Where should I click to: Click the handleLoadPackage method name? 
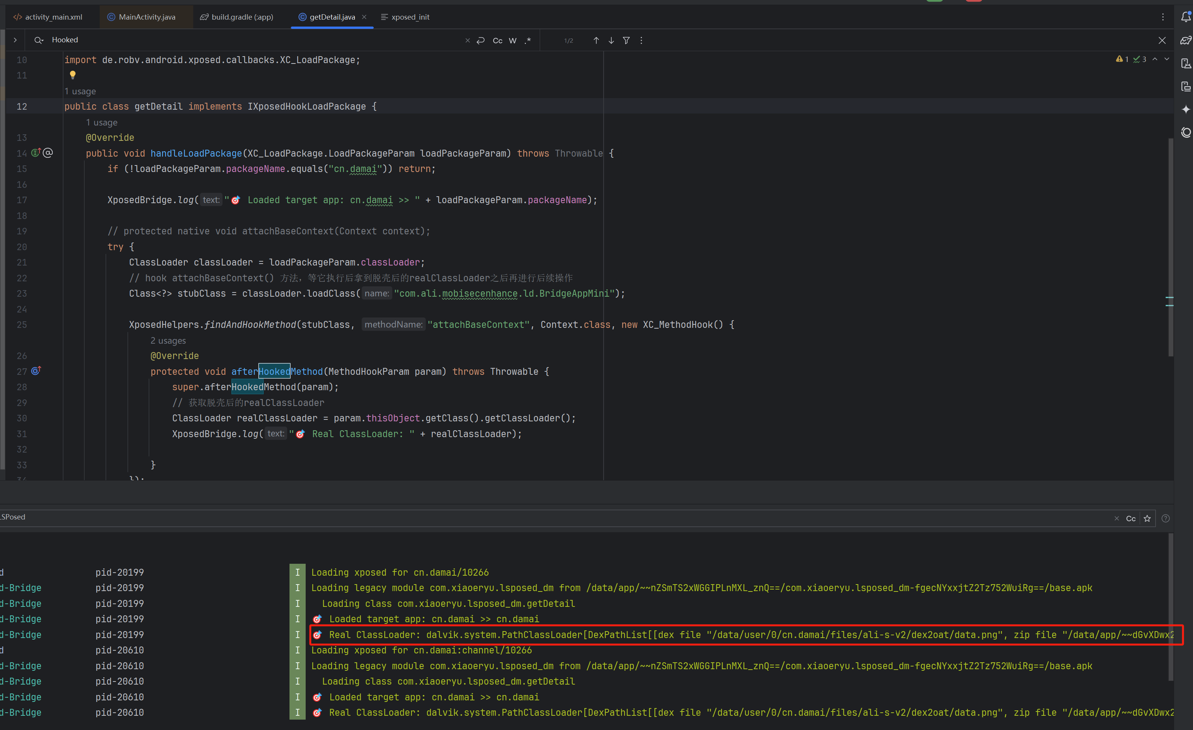pyautogui.click(x=196, y=154)
